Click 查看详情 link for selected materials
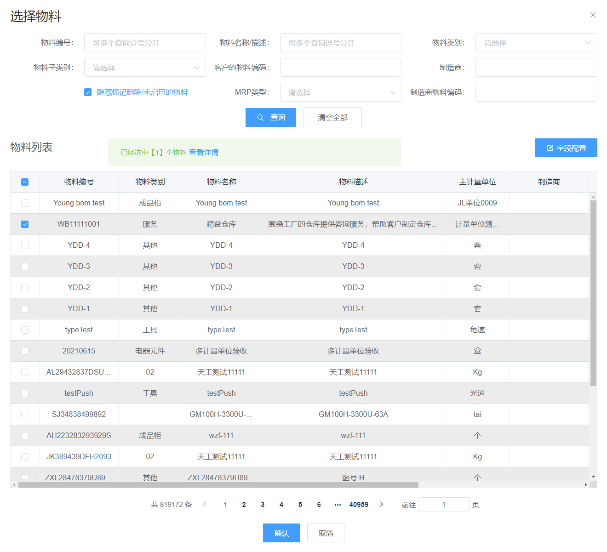The width and height of the screenshot is (607, 552). [204, 153]
